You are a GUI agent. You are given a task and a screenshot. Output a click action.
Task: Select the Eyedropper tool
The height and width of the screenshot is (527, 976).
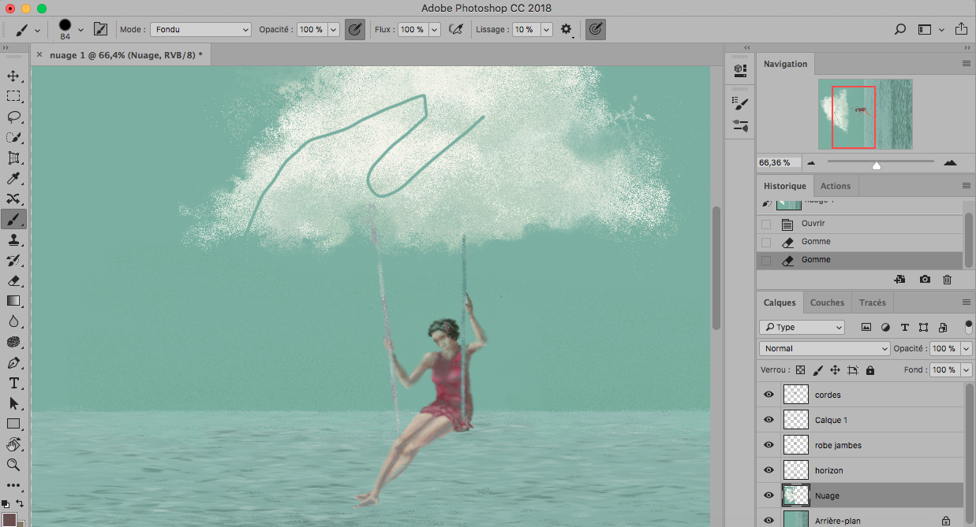point(13,179)
